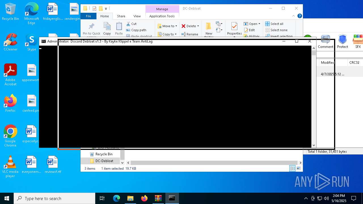Open Explorer help question mark icon
Image resolution: width=363 pixels, height=204 pixels.
tap(299, 16)
